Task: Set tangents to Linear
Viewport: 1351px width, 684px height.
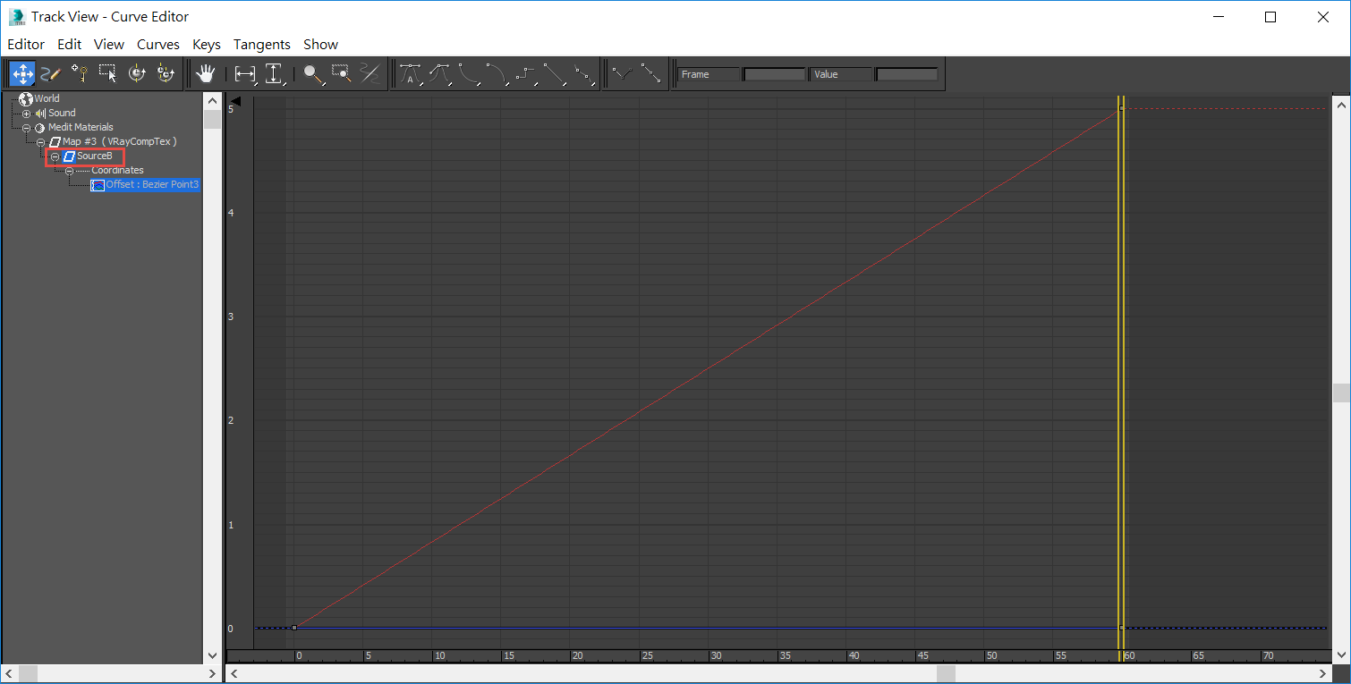Action: 555,74
